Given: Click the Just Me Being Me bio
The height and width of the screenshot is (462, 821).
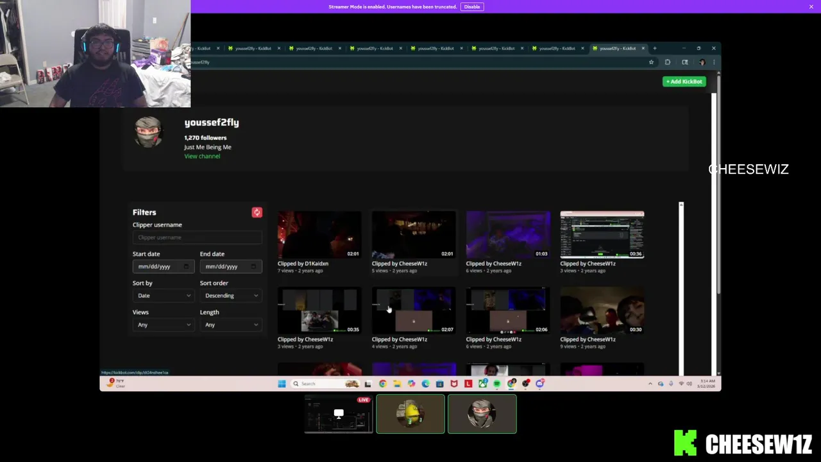Looking at the screenshot, I should [x=208, y=147].
